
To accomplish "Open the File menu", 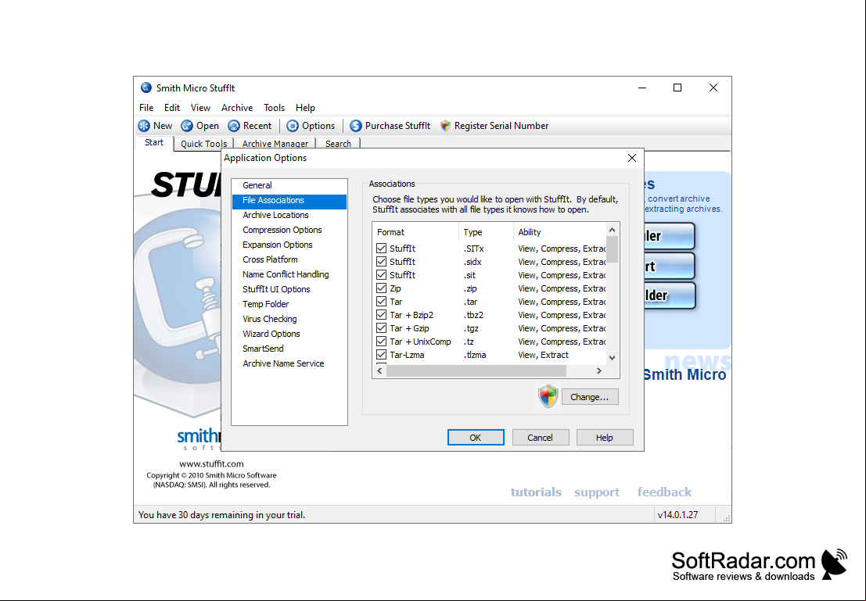I will point(146,108).
